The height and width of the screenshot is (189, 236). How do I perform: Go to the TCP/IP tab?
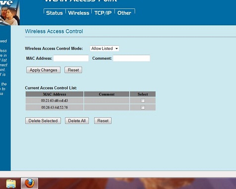click(x=103, y=13)
